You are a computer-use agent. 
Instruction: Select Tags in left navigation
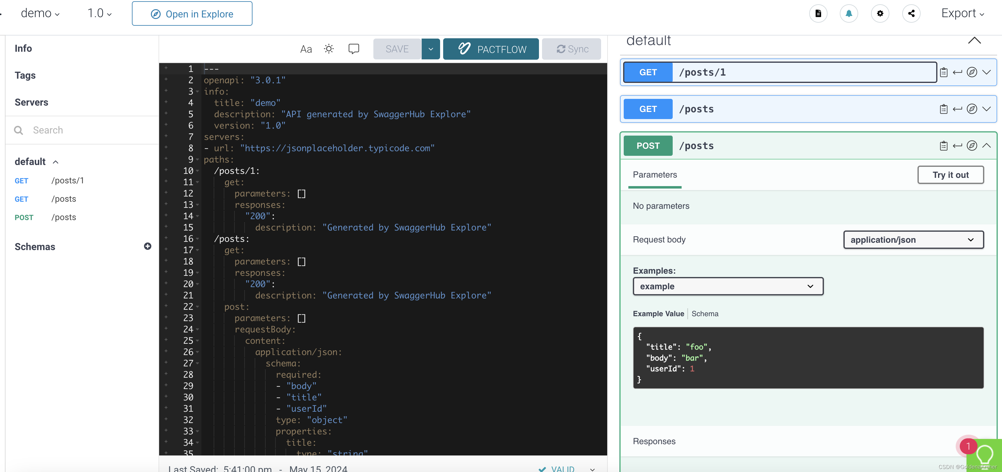pos(25,76)
